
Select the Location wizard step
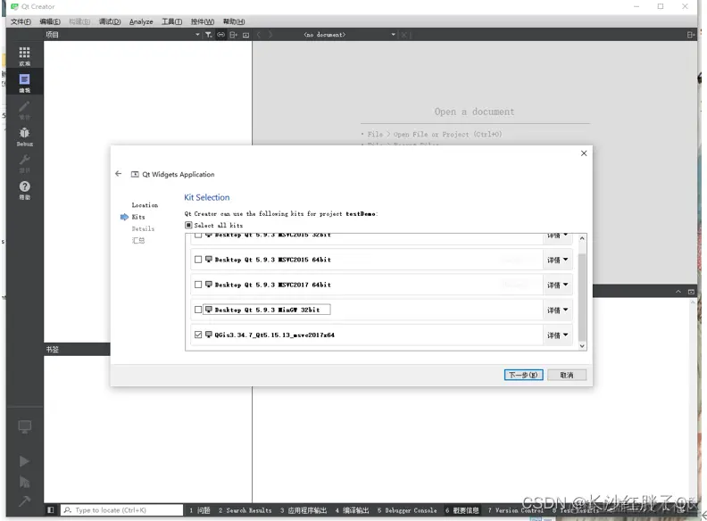coord(145,205)
